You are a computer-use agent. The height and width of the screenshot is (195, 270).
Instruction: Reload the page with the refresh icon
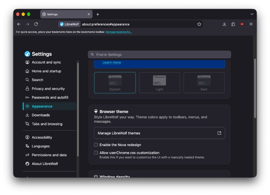[36, 24]
